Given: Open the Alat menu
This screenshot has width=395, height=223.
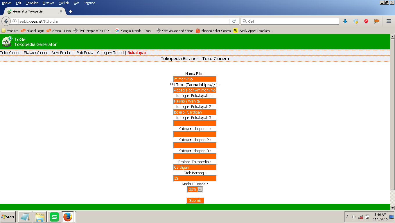Looking at the screenshot, I should click(76, 3).
